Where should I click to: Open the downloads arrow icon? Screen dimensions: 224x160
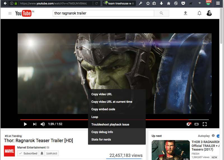coord(161,3)
